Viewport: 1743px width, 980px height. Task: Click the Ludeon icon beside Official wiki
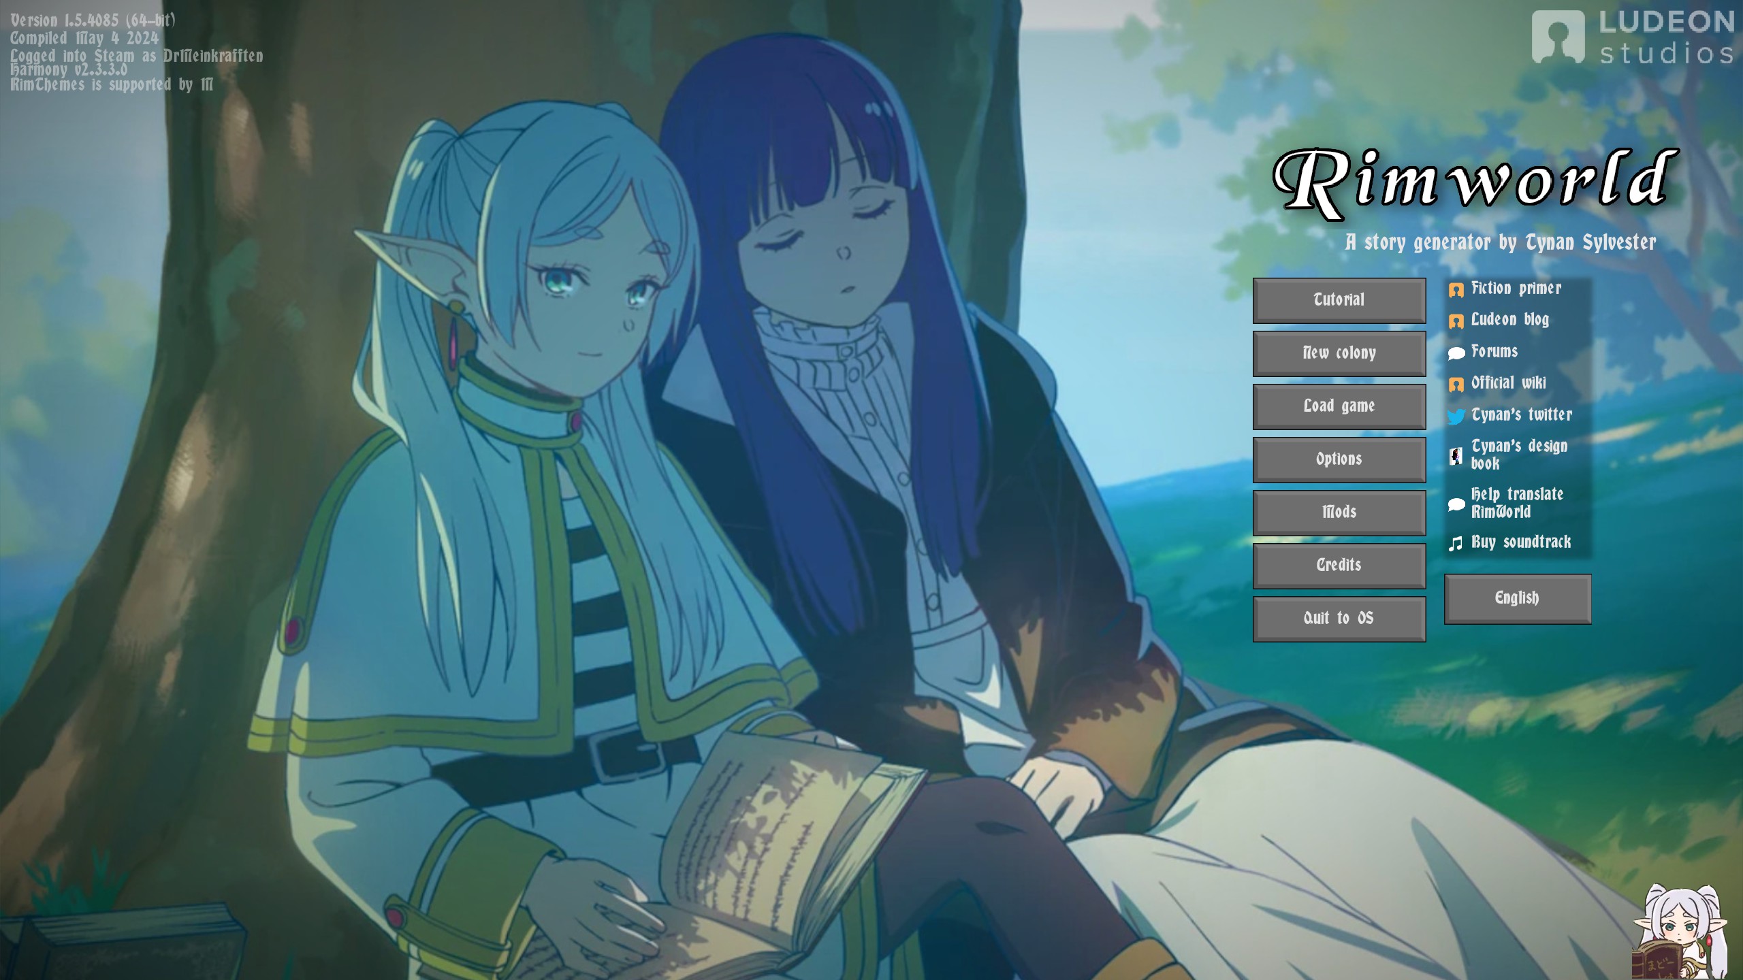click(1456, 385)
